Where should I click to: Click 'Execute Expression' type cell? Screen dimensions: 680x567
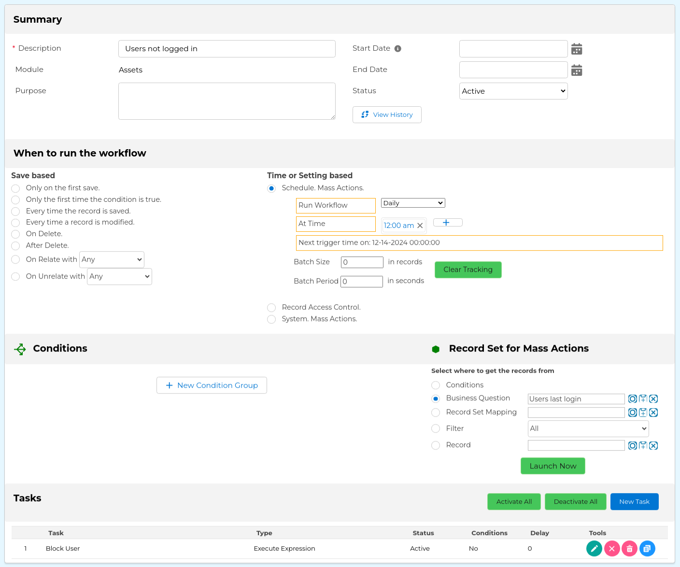284,549
